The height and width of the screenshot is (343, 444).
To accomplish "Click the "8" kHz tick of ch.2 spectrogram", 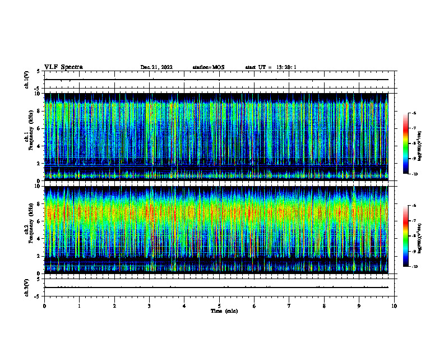I will (39, 204).
